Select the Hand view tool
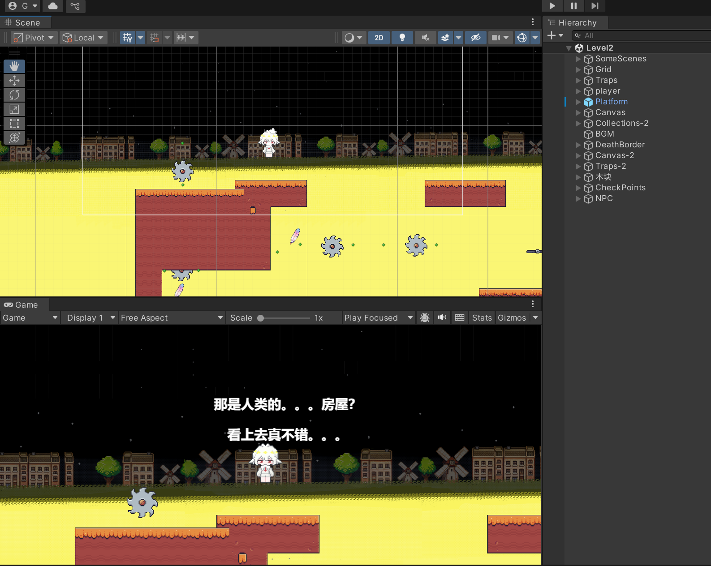 [x=14, y=66]
